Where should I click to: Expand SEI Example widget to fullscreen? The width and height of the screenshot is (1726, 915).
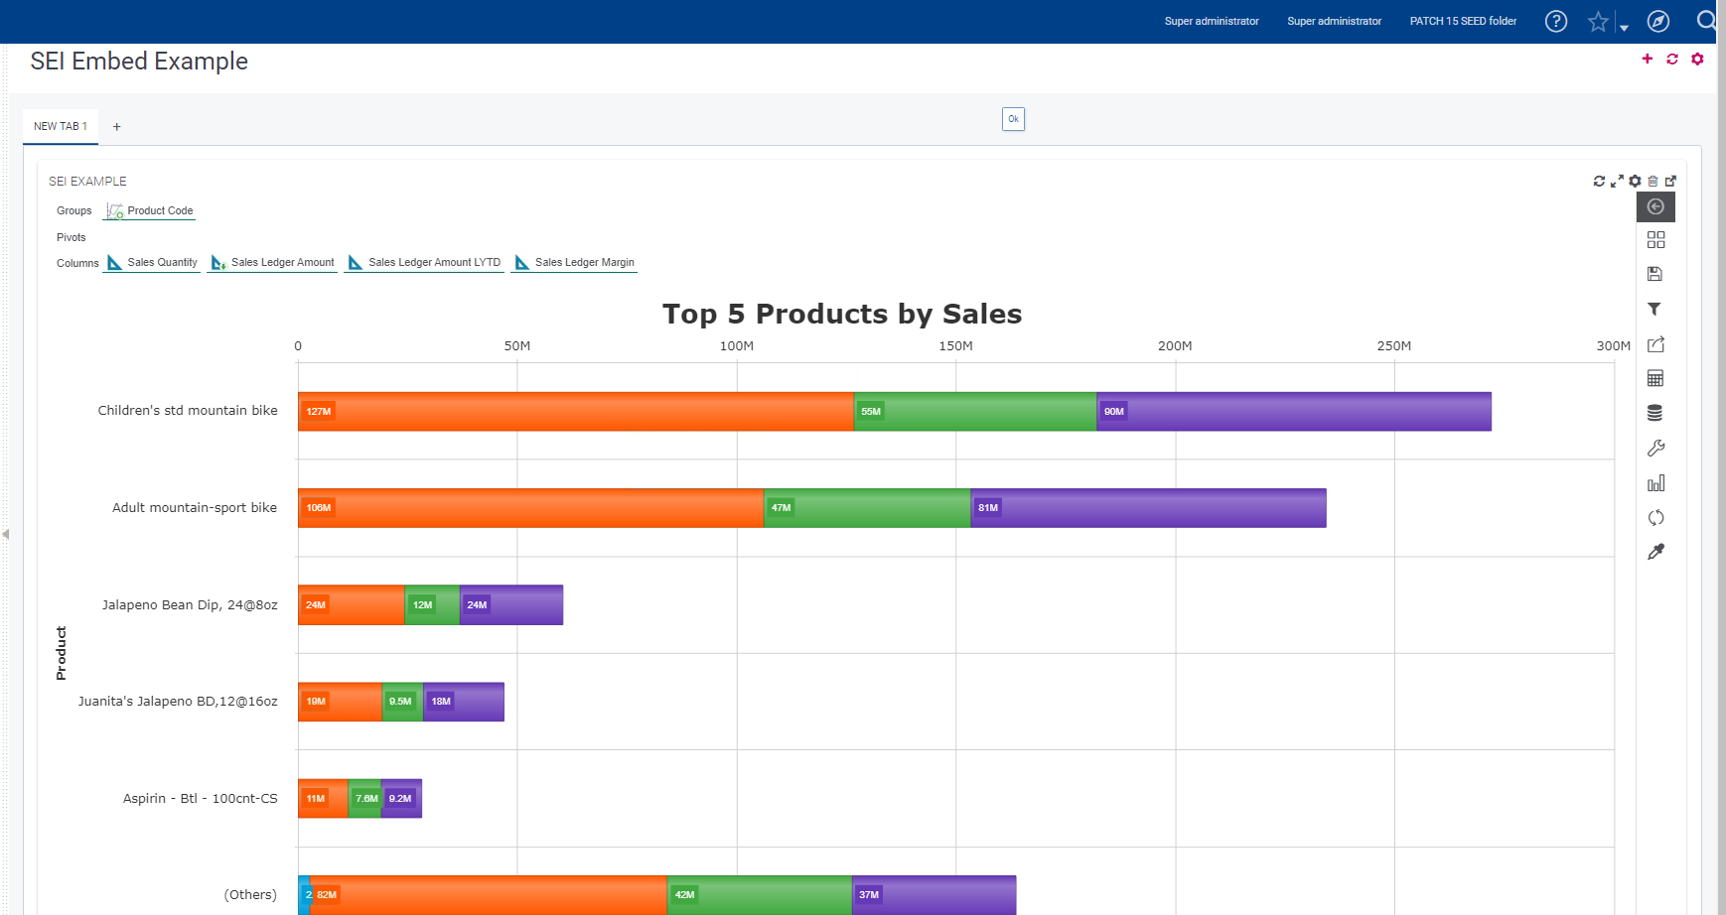click(x=1617, y=182)
